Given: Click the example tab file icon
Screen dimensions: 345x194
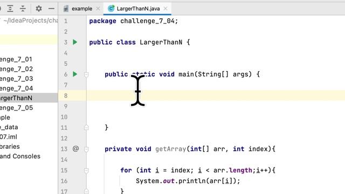Looking at the screenshot, I should point(66,9).
